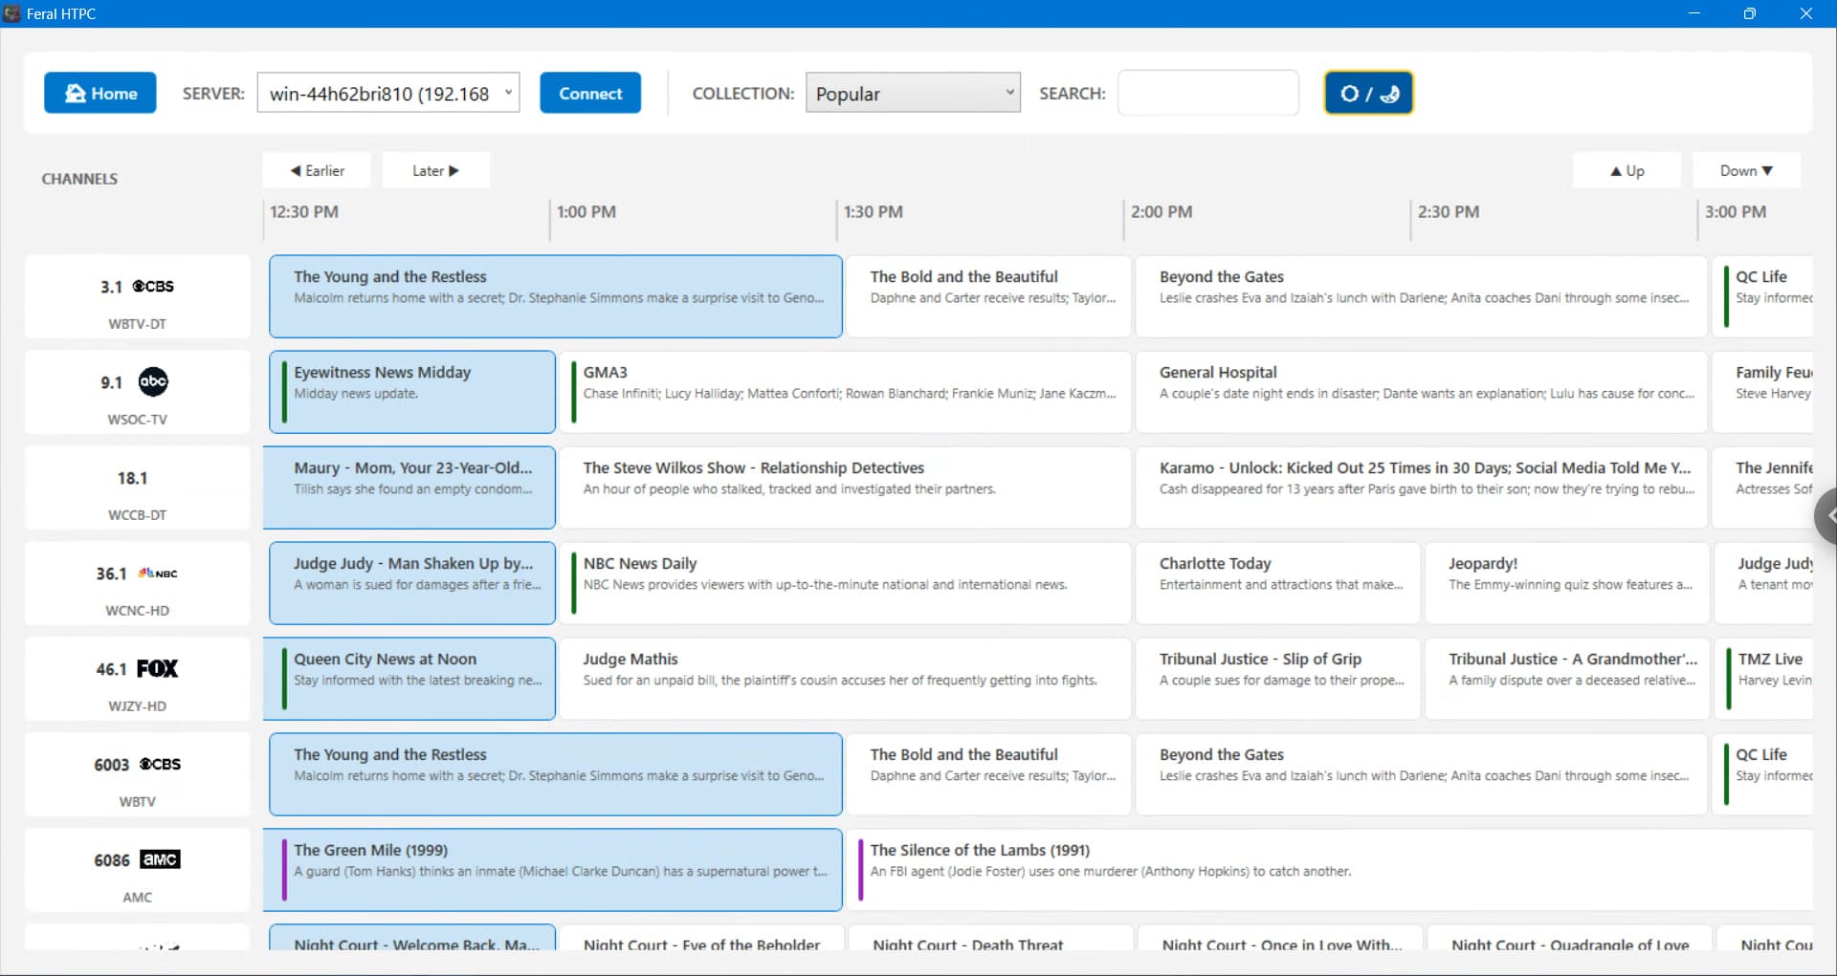Select the FOX logo on channel 46.1
1837x976 pixels.
pos(157,668)
